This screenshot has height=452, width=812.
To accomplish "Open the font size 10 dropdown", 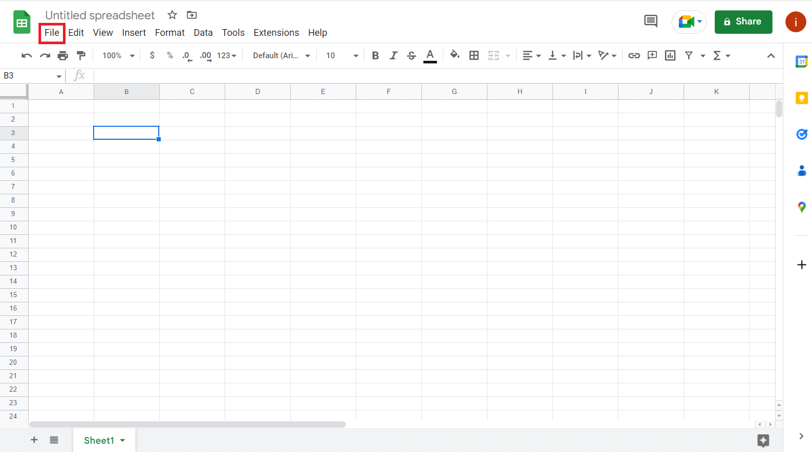I will [342, 56].
